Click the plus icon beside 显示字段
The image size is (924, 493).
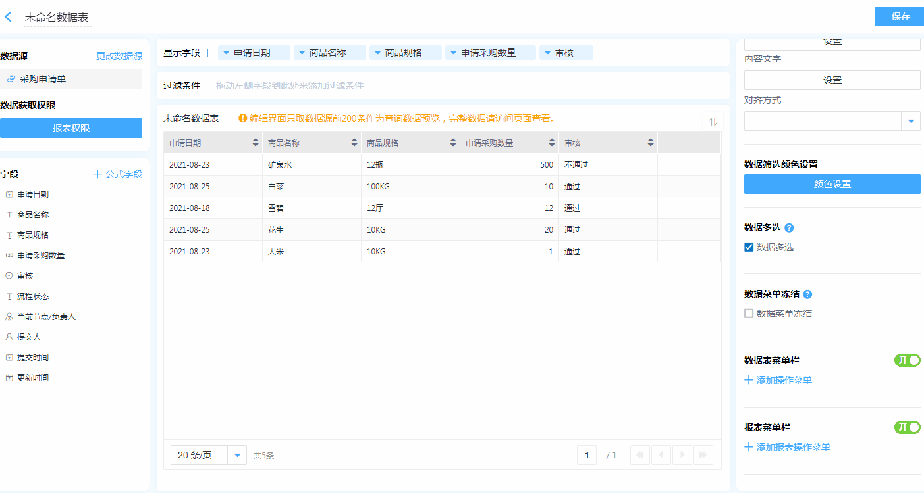tap(207, 53)
